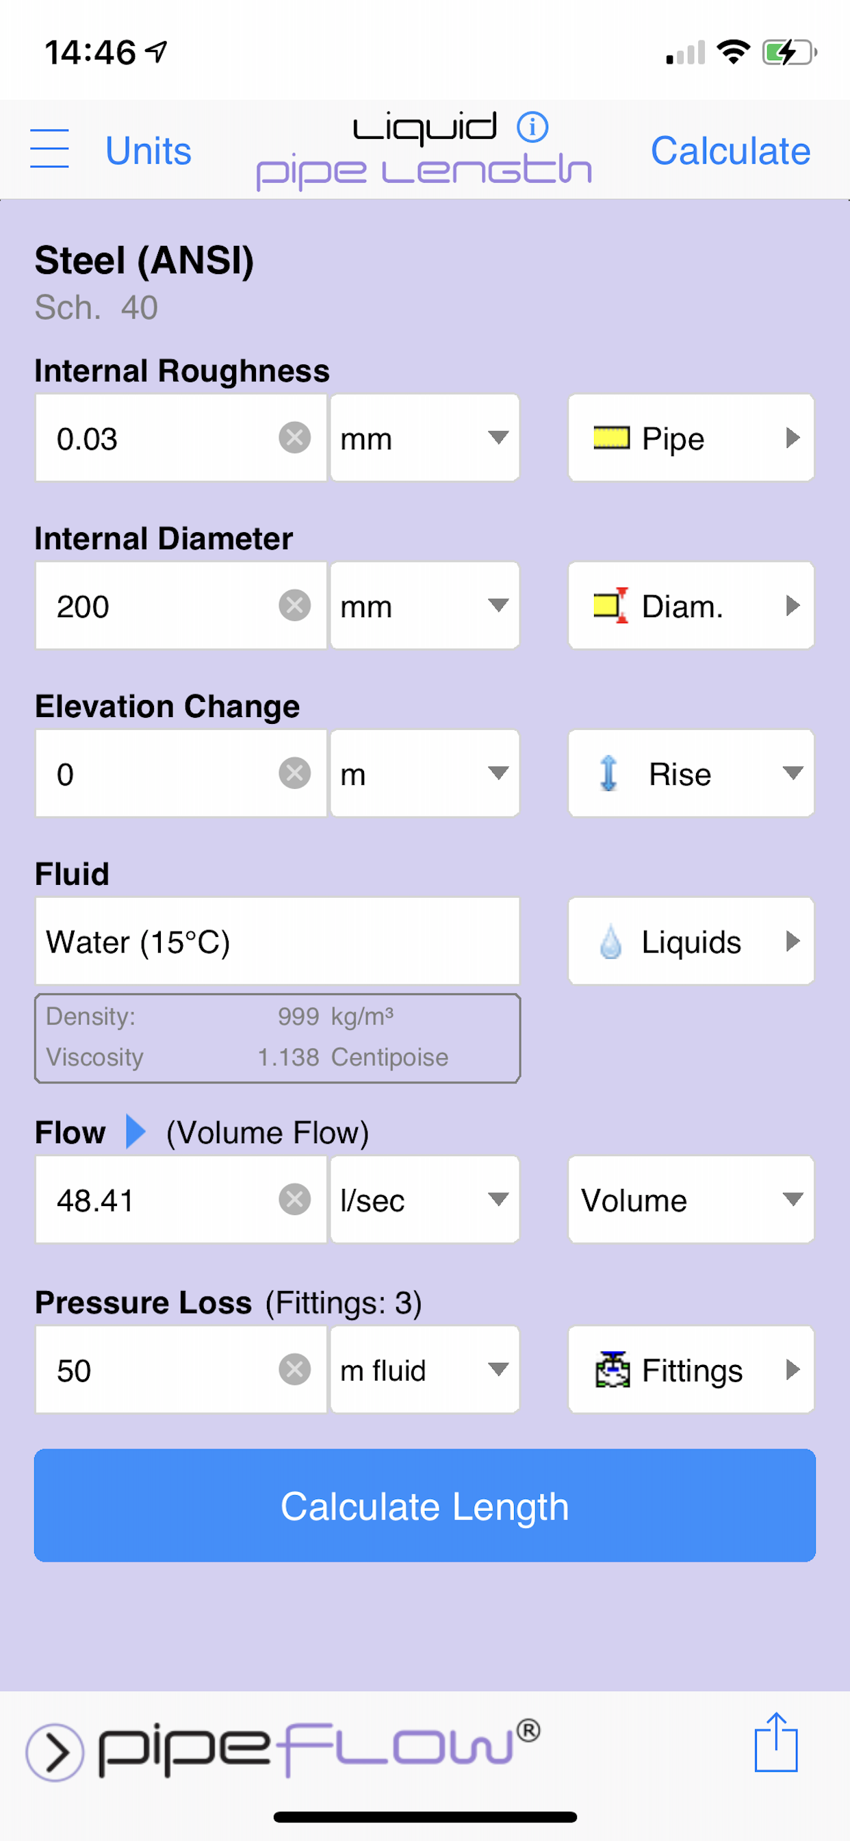Clear the Elevation Change value
The image size is (850, 1841).
294,773
